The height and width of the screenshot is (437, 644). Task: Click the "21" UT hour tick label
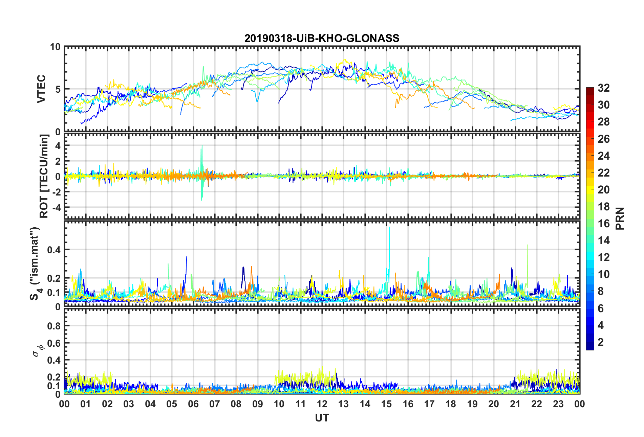[x=515, y=404]
